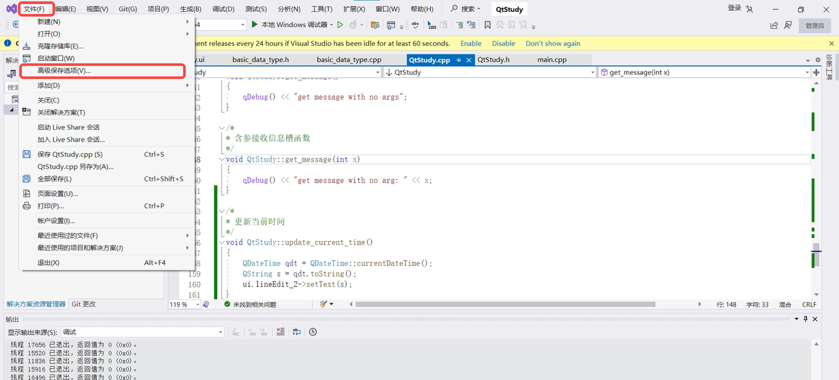Click the green Start Debugging play icon
Viewport: 839px width, 380px height.
click(254, 25)
